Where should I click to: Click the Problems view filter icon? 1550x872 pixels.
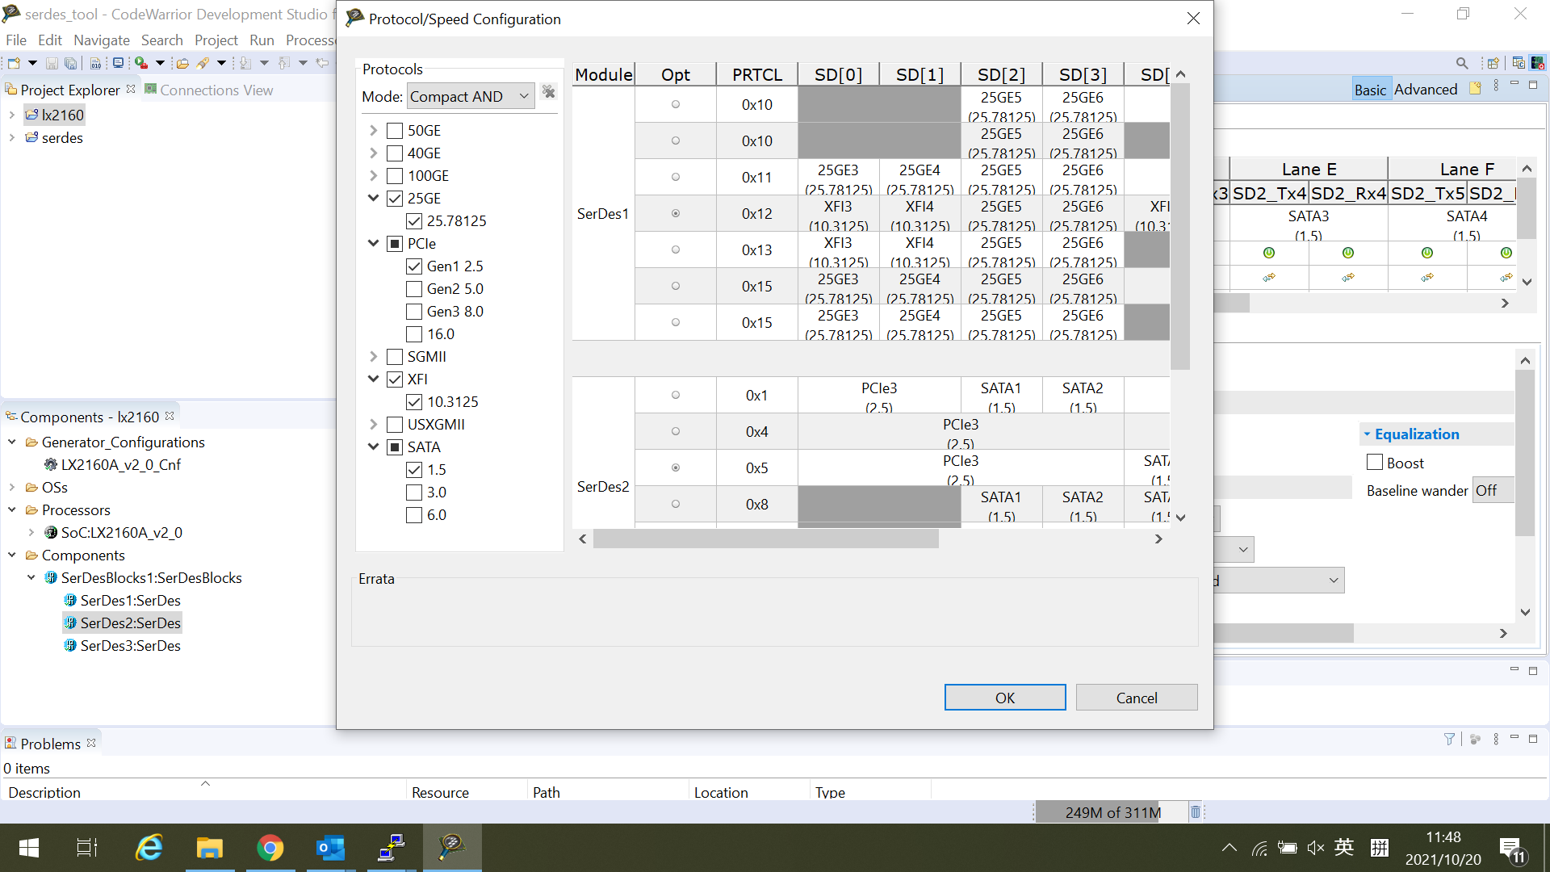pyautogui.click(x=1449, y=739)
